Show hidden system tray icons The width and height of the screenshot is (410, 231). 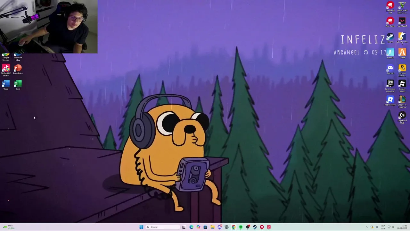pos(367,227)
